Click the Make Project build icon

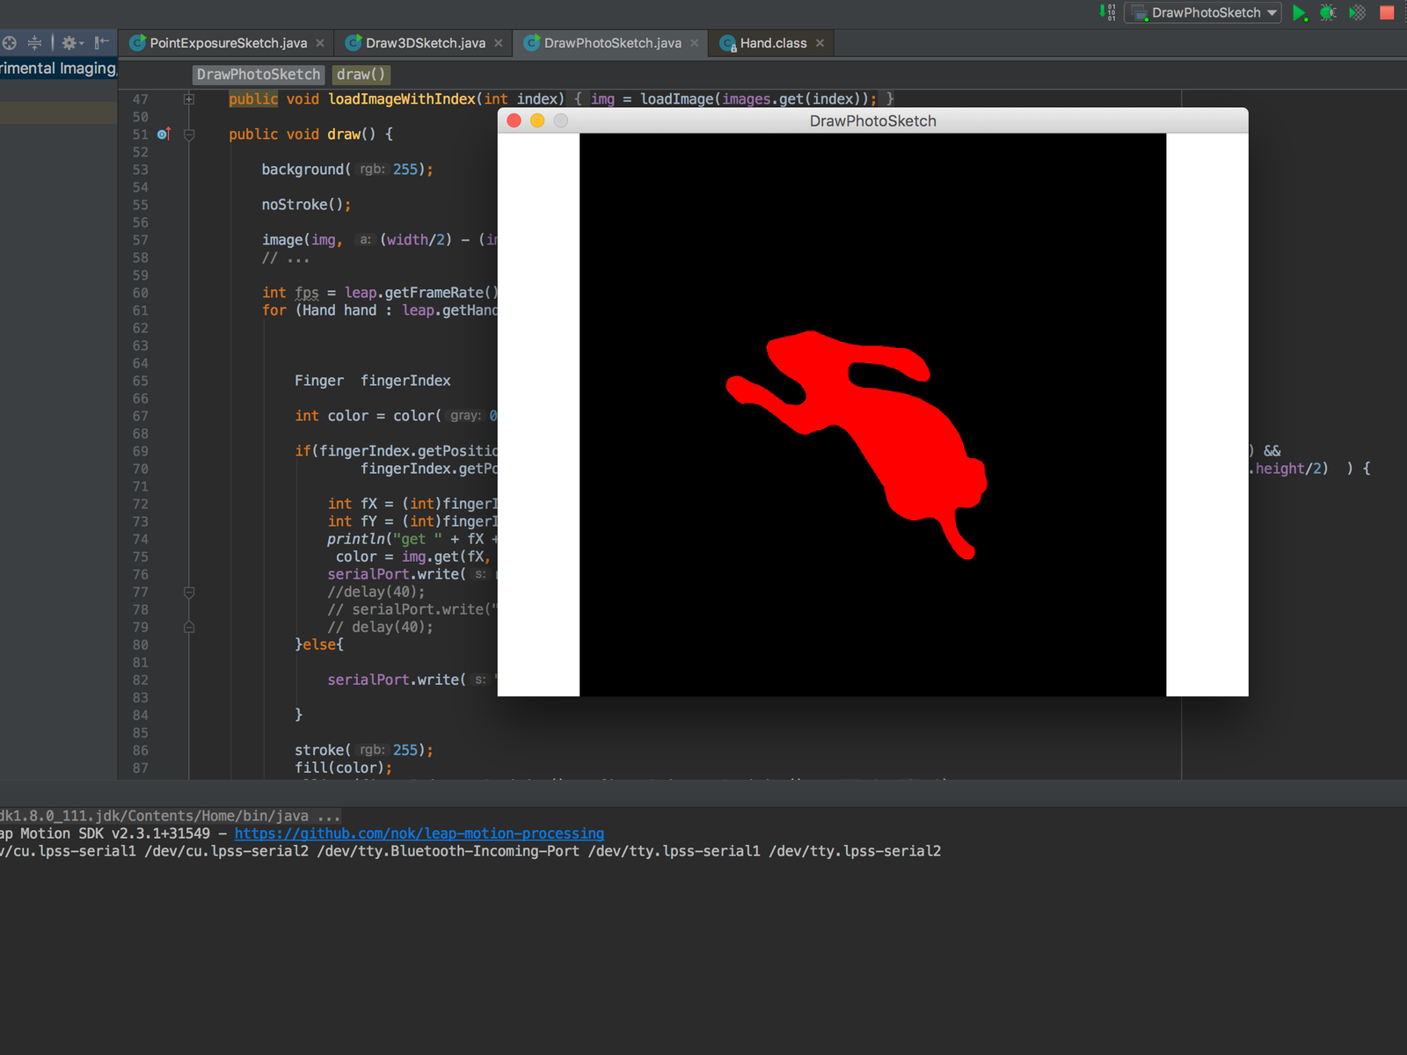[1107, 12]
